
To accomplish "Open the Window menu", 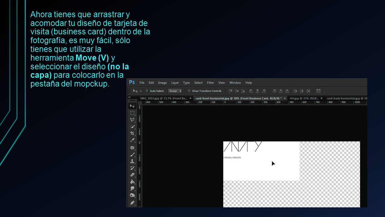I will pos(235,83).
